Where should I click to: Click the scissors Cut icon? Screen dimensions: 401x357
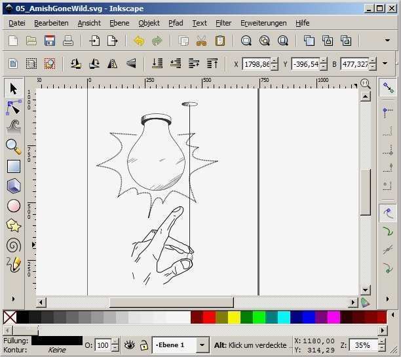pos(201,41)
